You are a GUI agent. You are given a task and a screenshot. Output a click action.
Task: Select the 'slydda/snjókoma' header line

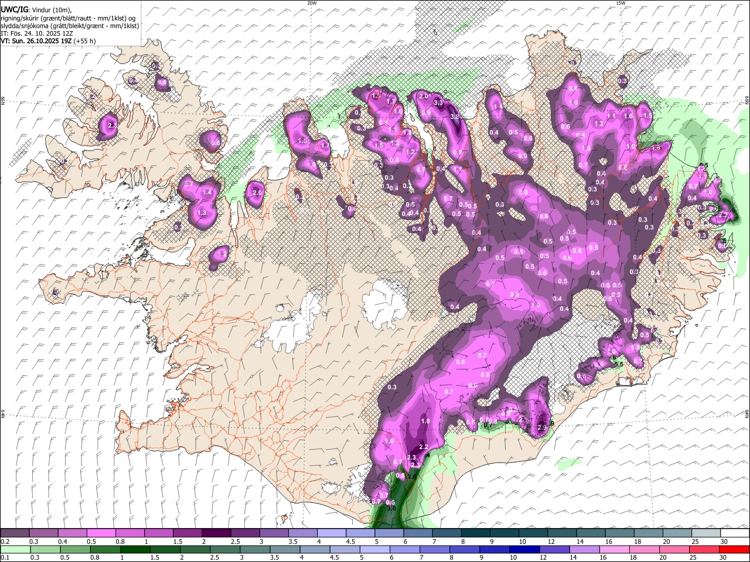(70, 26)
